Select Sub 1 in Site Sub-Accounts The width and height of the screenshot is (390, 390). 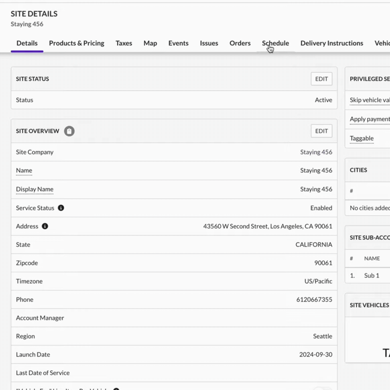click(x=372, y=275)
